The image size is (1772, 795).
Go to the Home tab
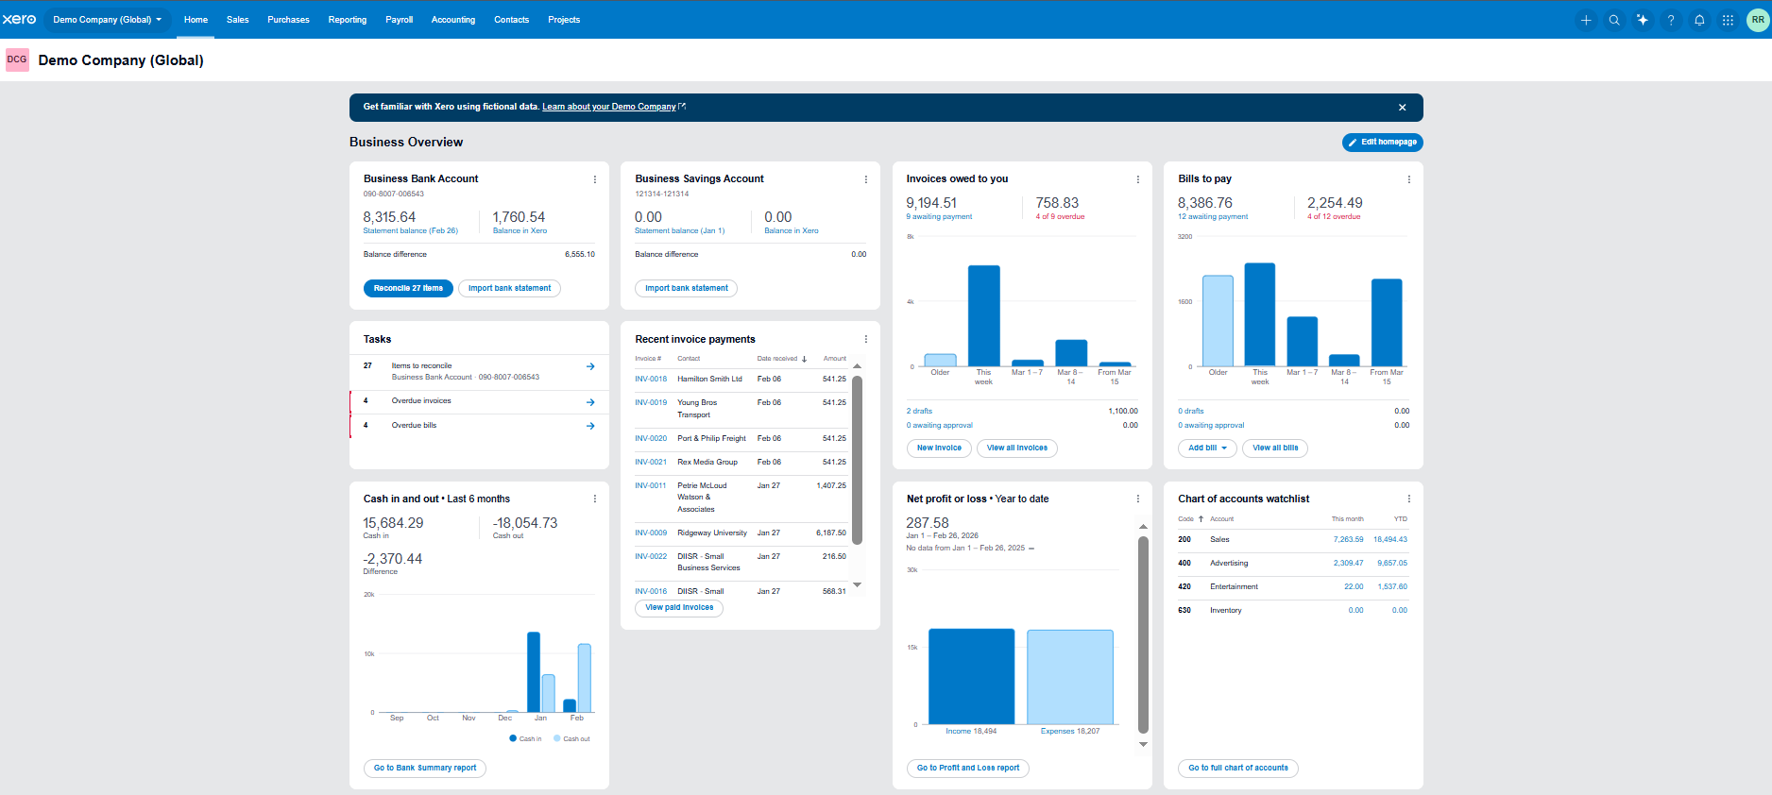[x=196, y=20]
